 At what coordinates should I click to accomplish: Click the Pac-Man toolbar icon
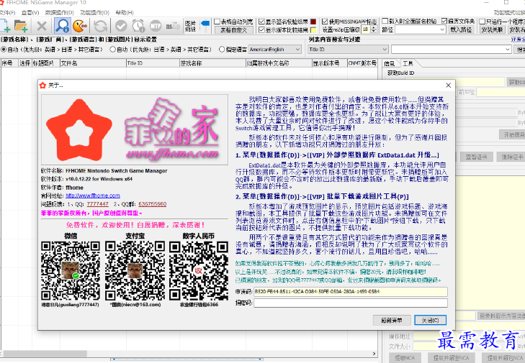pos(80,26)
